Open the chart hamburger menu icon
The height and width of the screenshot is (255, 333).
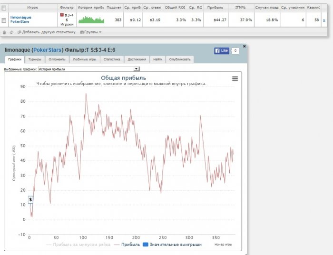click(235, 79)
